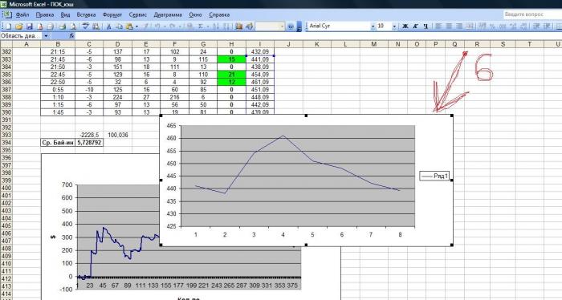This screenshot has height=300, width=562.
Task: Click the New workbook icon
Action: click(x=8, y=26)
